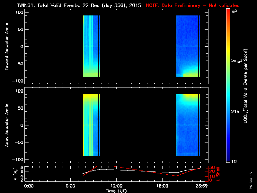Click the 5x10³ colorbar tick label

pos(239,60)
